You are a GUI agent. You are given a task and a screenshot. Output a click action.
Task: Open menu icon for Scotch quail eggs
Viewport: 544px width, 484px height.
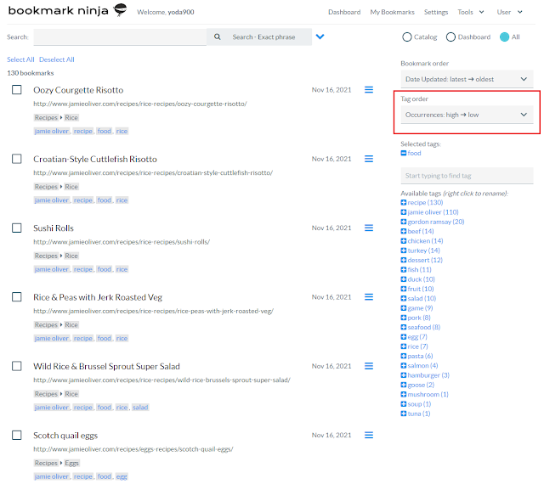[369, 435]
